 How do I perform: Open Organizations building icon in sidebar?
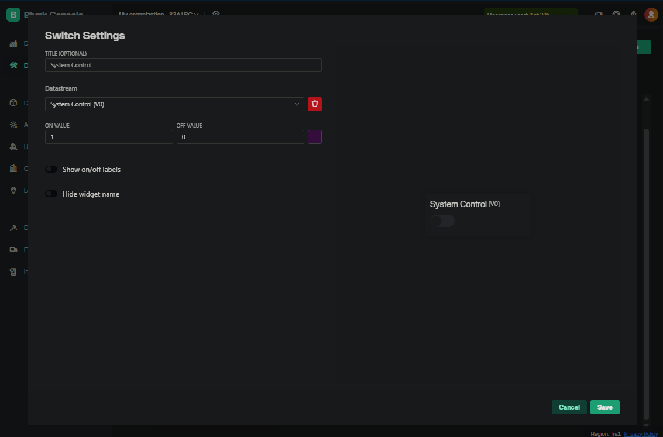pyautogui.click(x=13, y=168)
